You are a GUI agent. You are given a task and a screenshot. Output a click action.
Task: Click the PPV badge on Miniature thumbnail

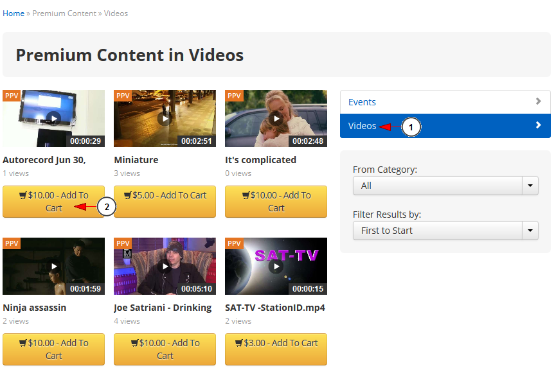[123, 96]
